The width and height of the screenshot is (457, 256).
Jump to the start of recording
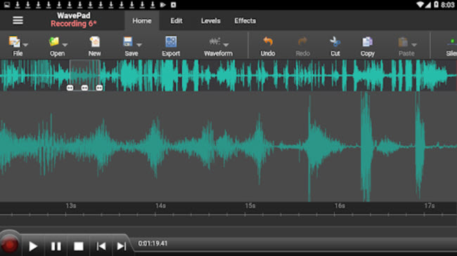pyautogui.click(x=101, y=246)
